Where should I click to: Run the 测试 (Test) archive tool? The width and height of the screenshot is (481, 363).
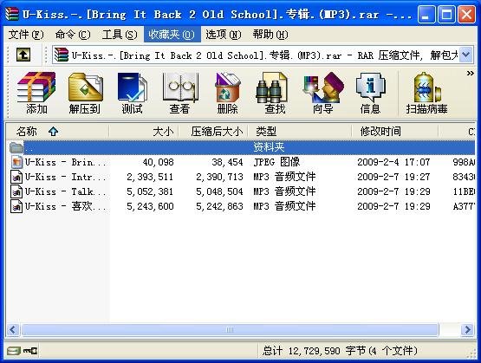(132, 94)
